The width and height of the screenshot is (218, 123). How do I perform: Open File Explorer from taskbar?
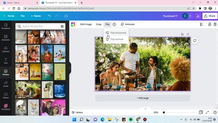click(x=110, y=120)
